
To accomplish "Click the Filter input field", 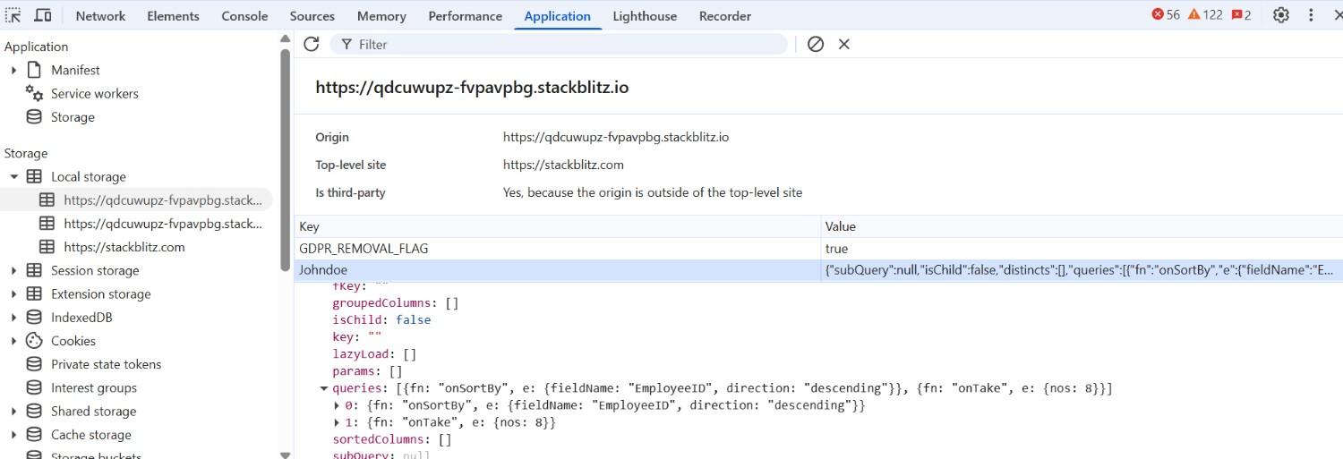I will pos(564,44).
